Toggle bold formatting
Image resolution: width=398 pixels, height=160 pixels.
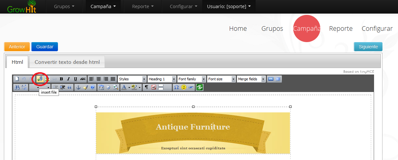[x=61, y=79]
